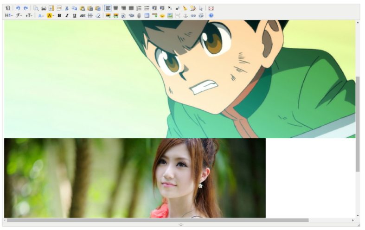Click the print icon
The height and width of the screenshot is (230, 365).
tap(44, 8)
